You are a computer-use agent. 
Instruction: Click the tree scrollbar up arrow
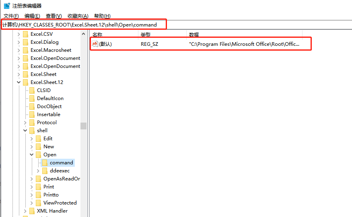click(84, 34)
